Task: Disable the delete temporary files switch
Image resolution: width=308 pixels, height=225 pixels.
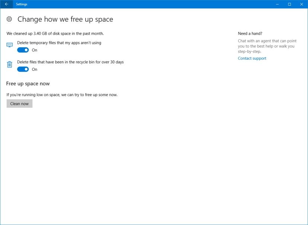Action: point(23,50)
